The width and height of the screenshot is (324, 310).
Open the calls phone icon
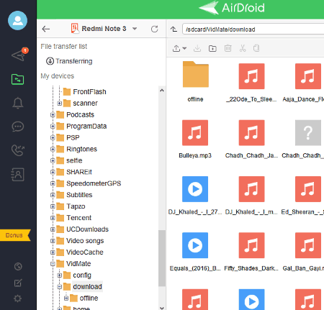[18, 150]
